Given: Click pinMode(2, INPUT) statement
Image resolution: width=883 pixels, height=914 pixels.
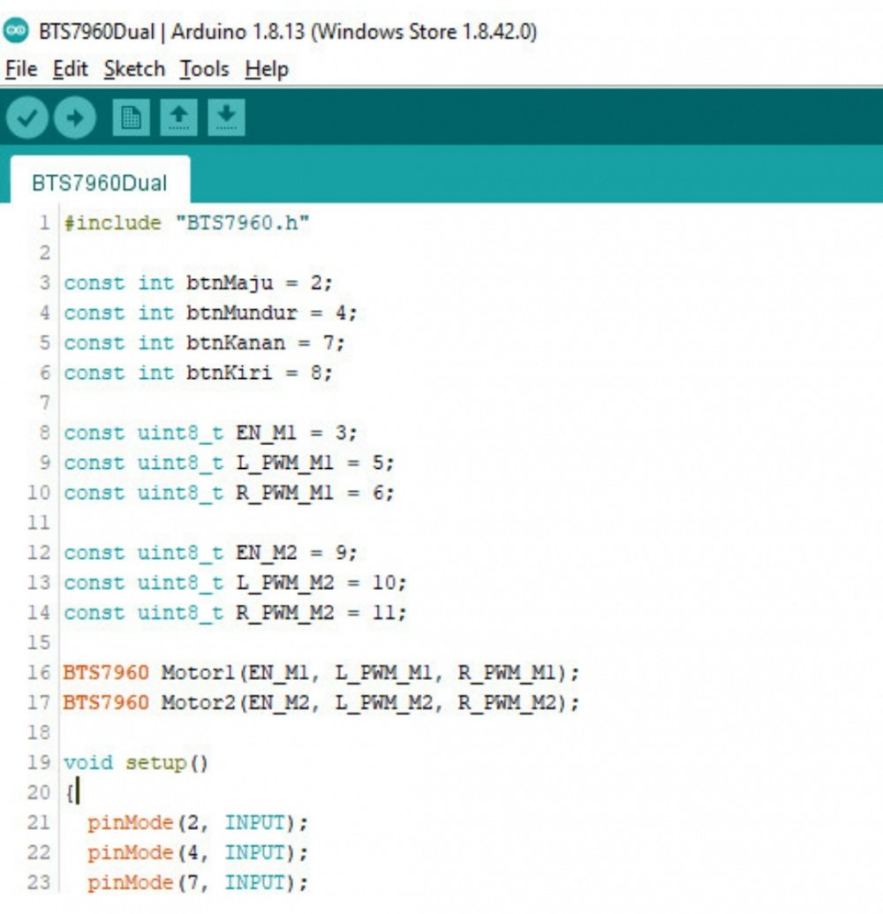Looking at the screenshot, I should point(198,823).
